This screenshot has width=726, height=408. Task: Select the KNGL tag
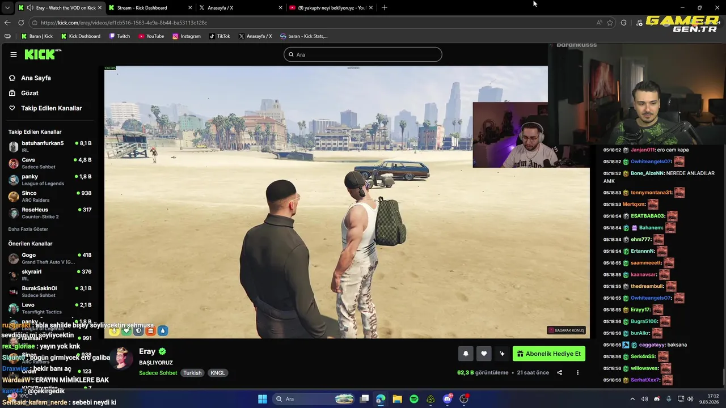click(218, 373)
